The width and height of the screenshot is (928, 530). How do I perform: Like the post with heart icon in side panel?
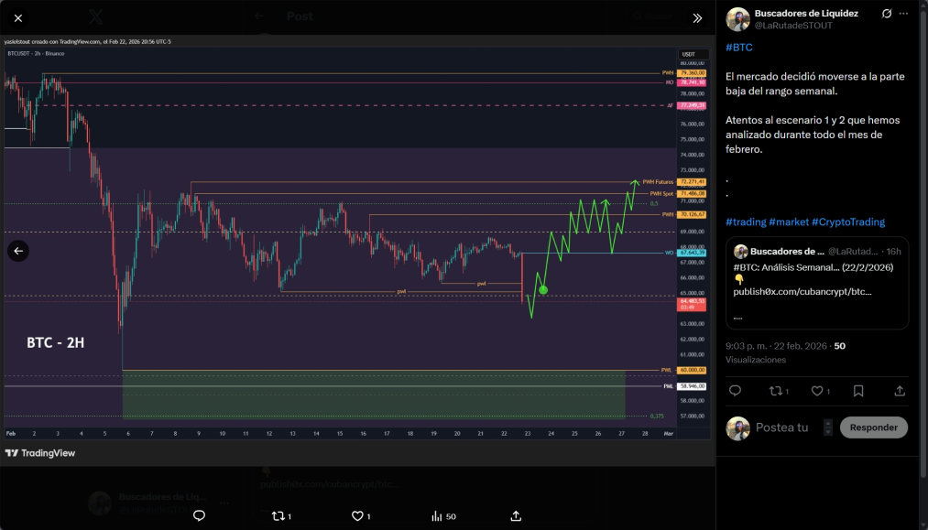820,391
